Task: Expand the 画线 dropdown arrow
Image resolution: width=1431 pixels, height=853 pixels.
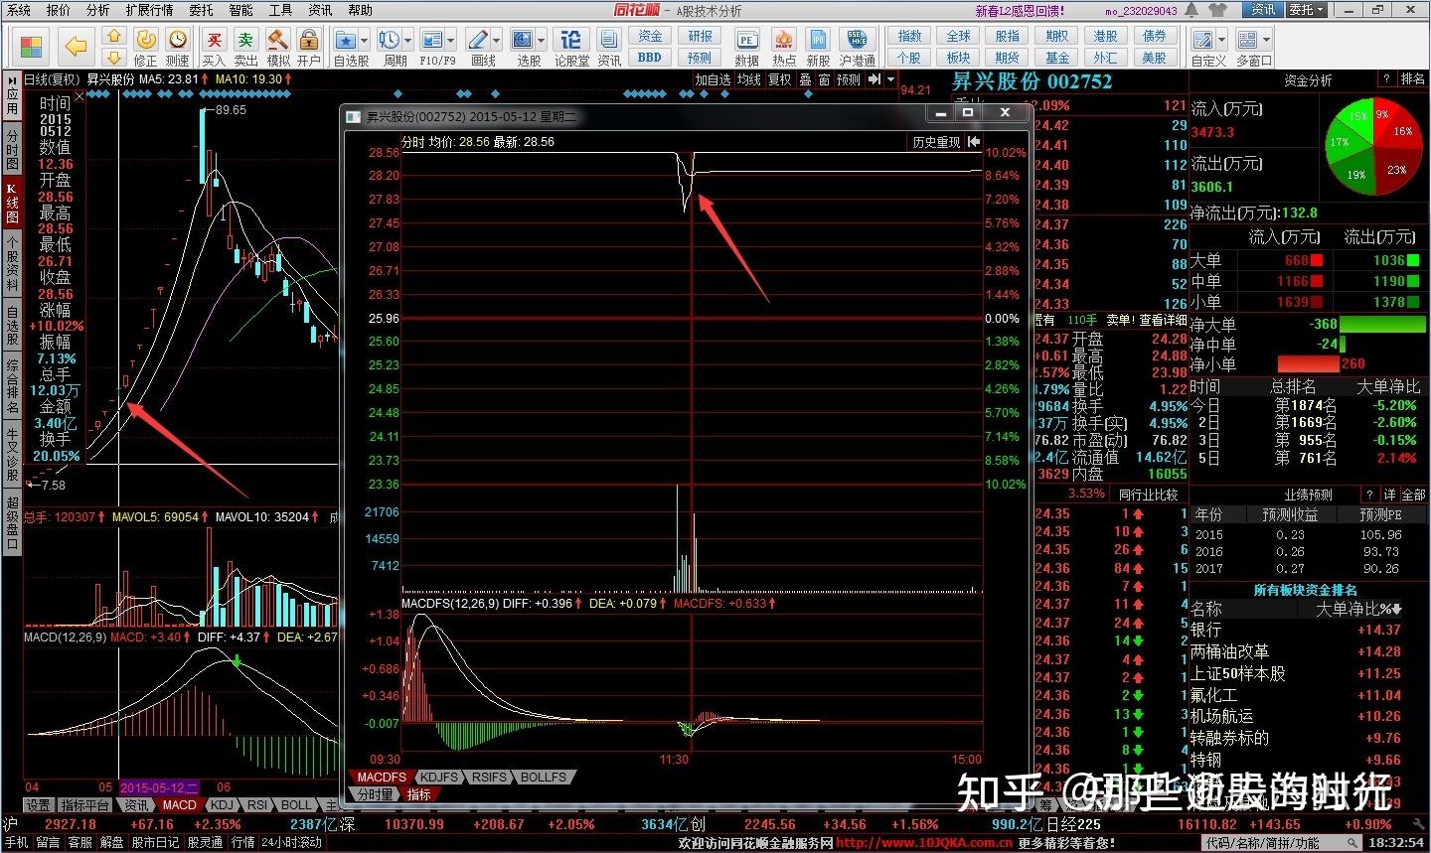Action: point(497,40)
